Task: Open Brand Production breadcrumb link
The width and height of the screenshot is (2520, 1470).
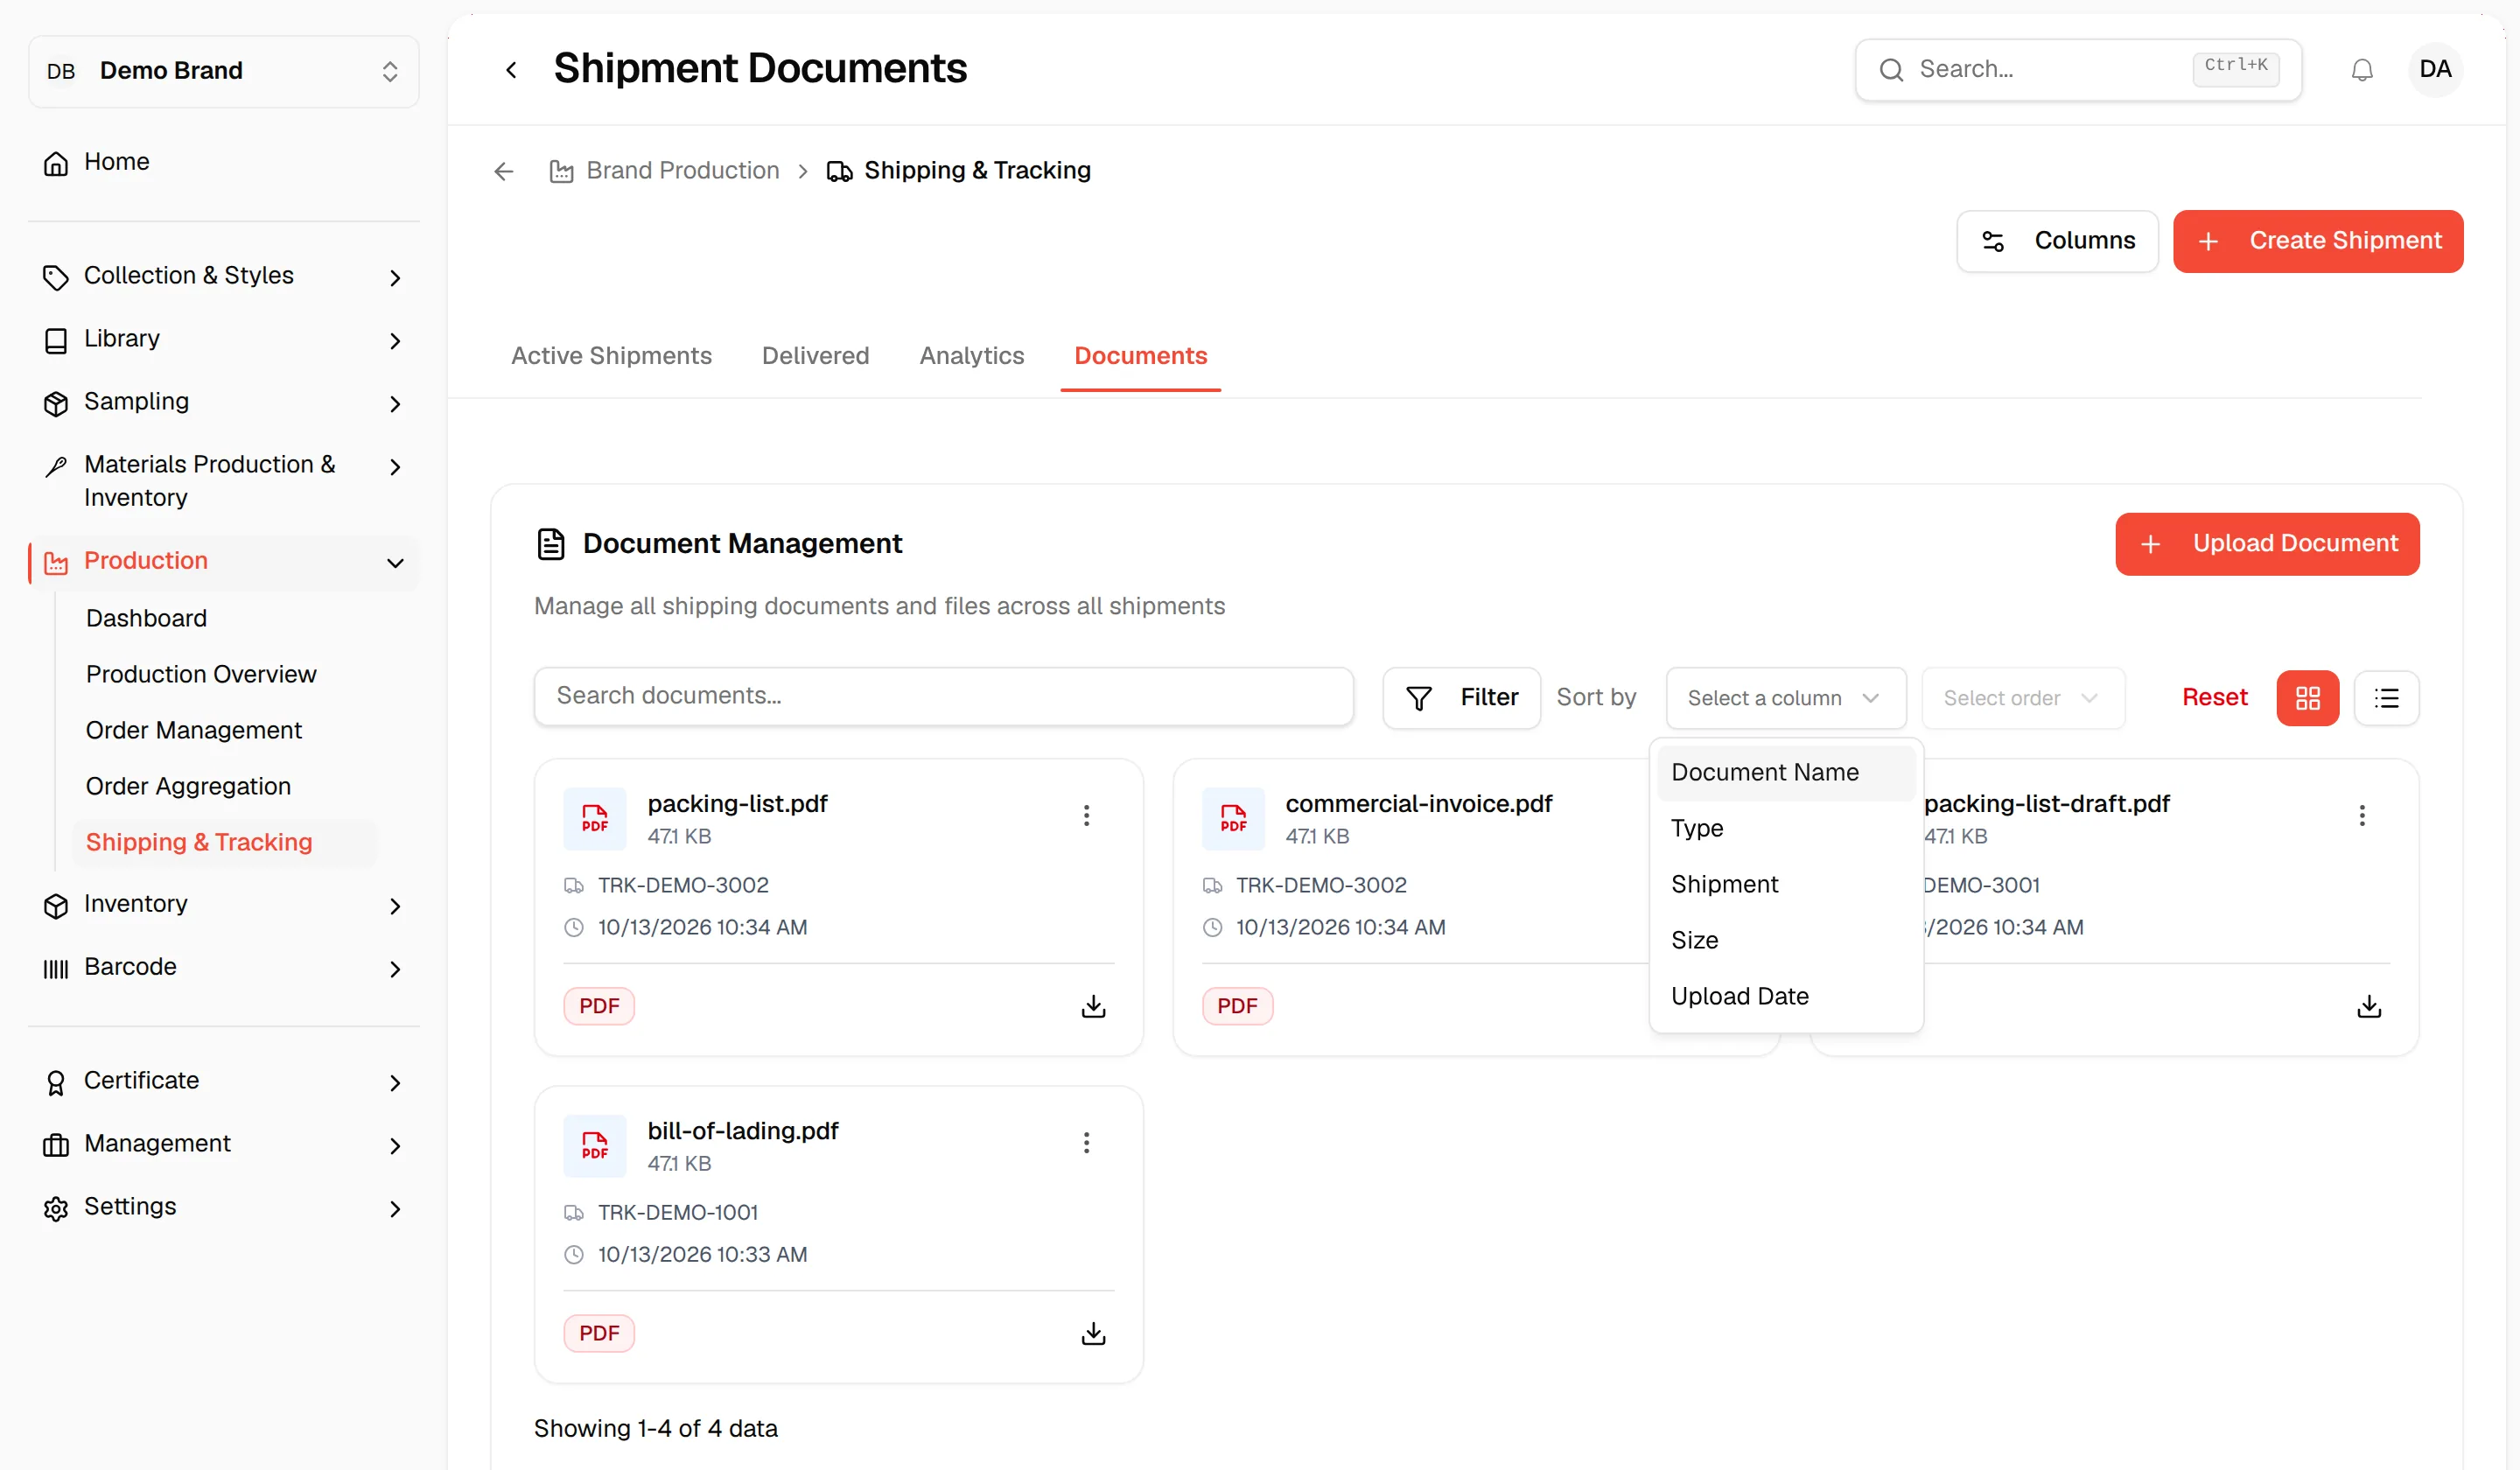Action: tap(665, 171)
